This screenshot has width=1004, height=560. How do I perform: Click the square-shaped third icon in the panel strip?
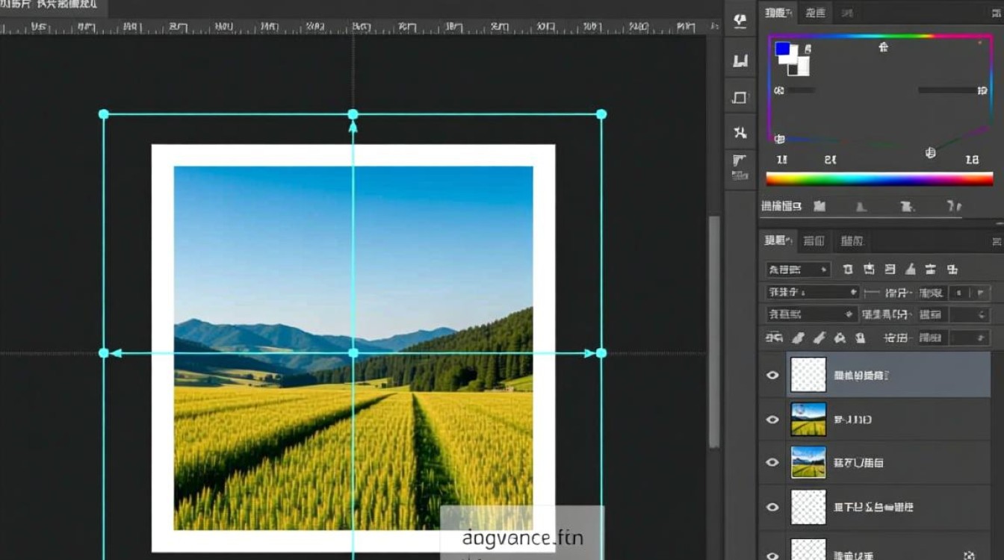[x=740, y=97]
